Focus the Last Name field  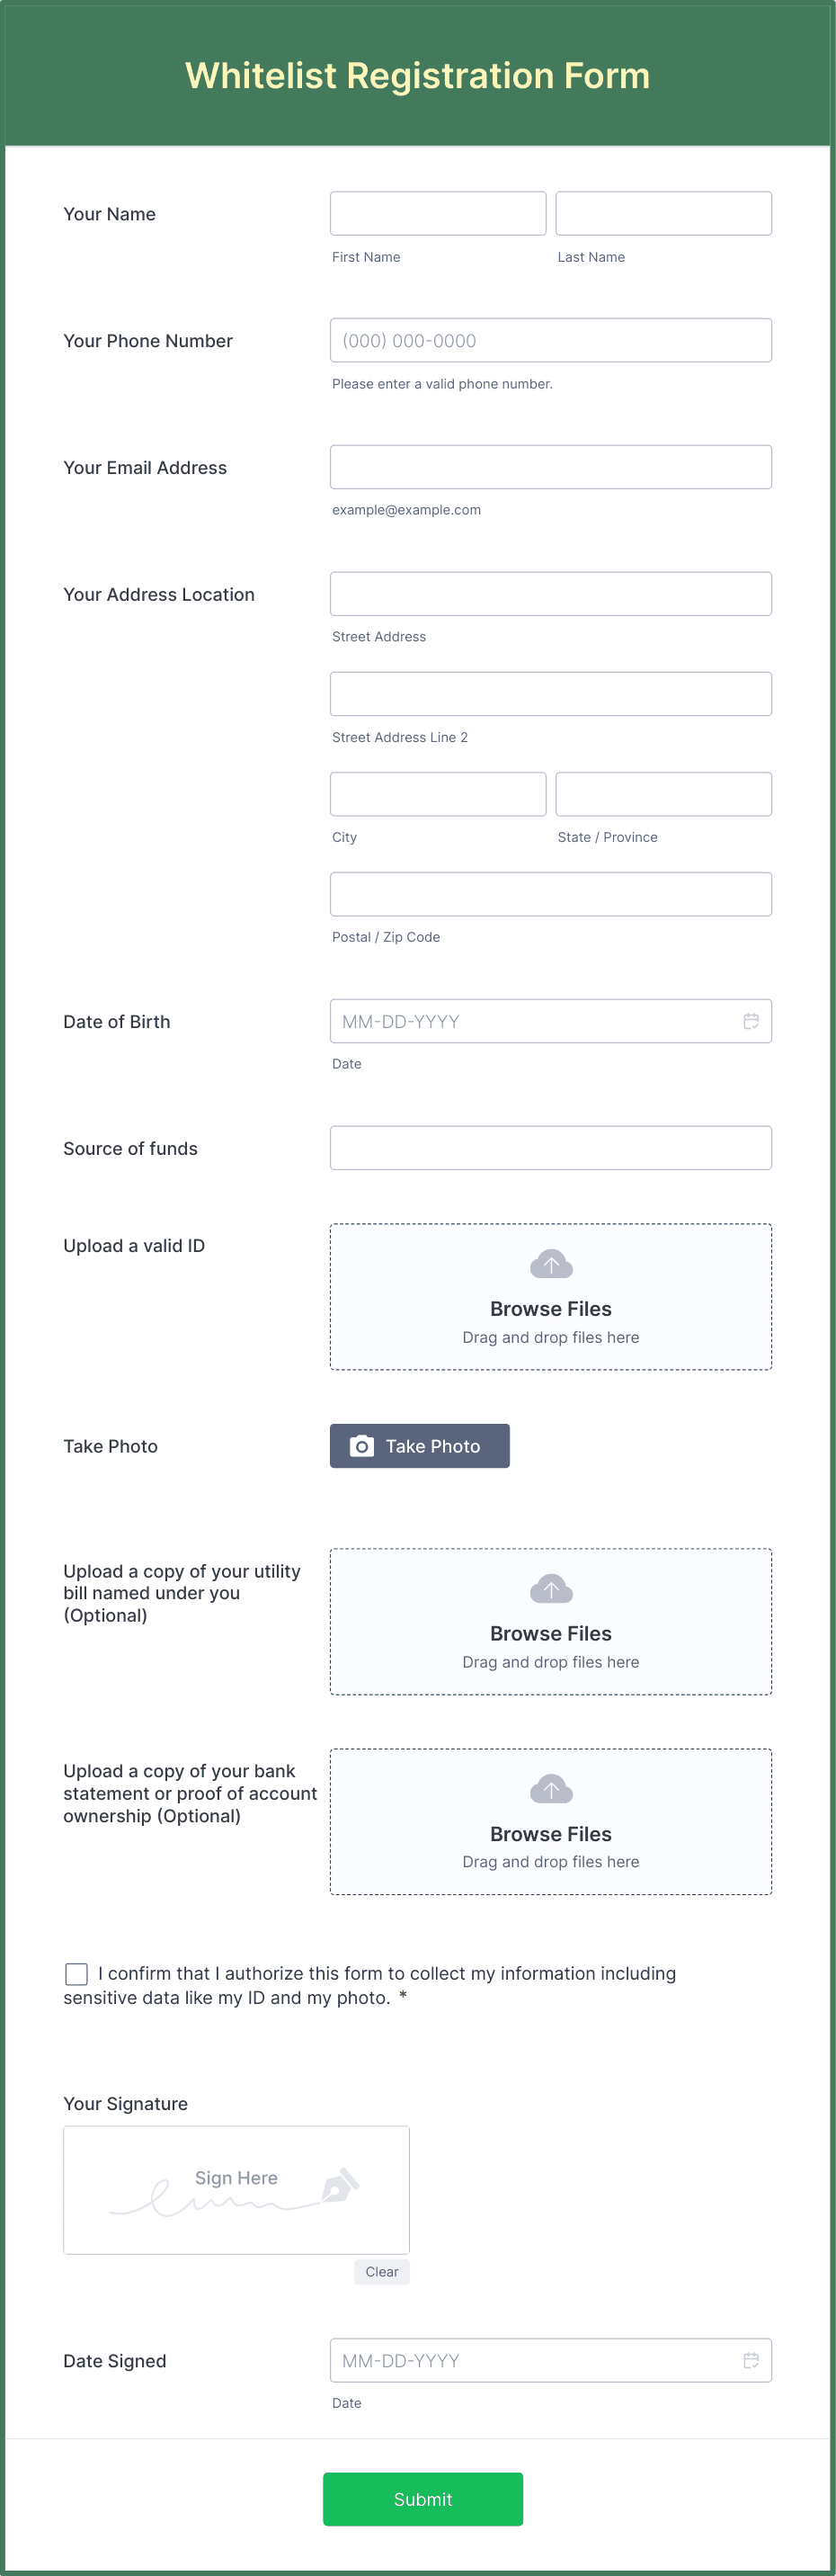click(664, 213)
